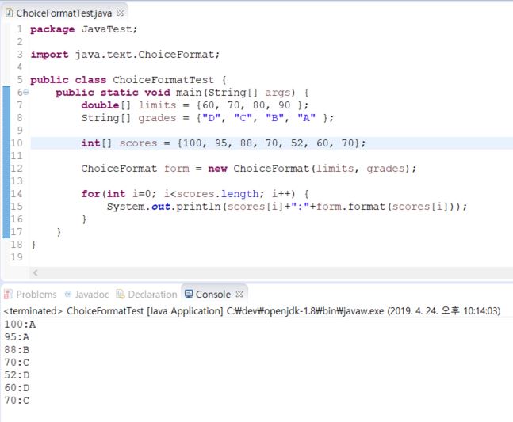Click the 'grades' variable declaration on line 8

(x=157, y=118)
